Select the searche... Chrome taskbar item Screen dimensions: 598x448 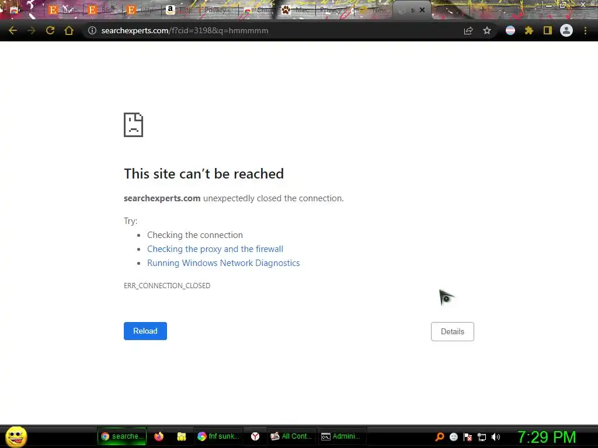coord(122,436)
